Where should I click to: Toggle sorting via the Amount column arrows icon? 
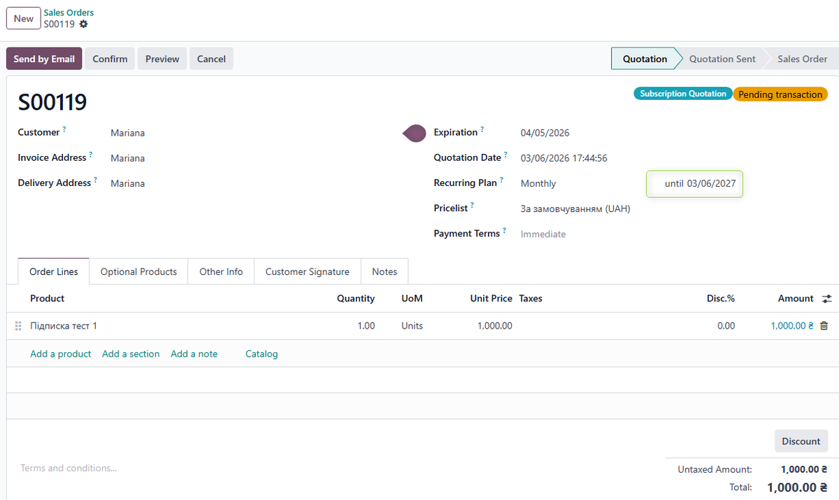[826, 298]
